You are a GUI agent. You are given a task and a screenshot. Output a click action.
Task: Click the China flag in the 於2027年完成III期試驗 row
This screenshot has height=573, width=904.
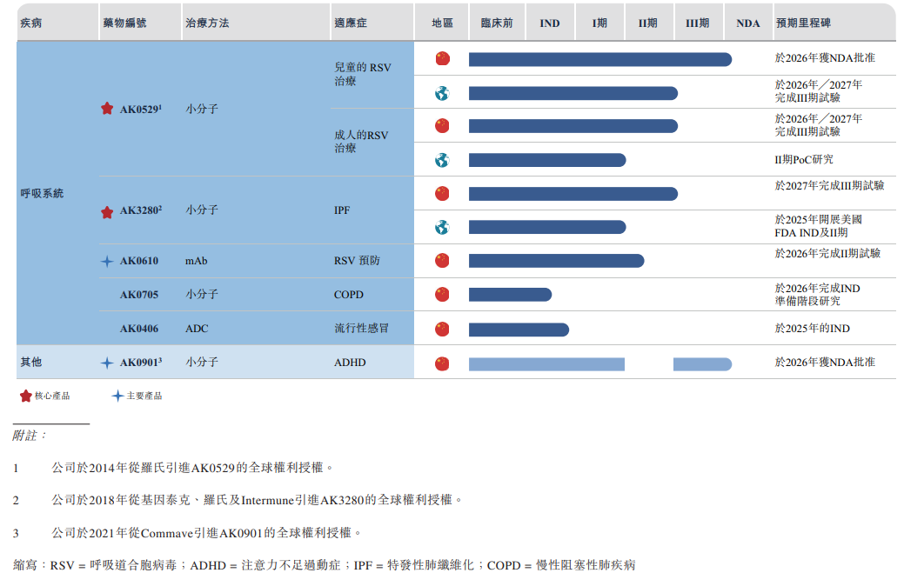click(442, 194)
